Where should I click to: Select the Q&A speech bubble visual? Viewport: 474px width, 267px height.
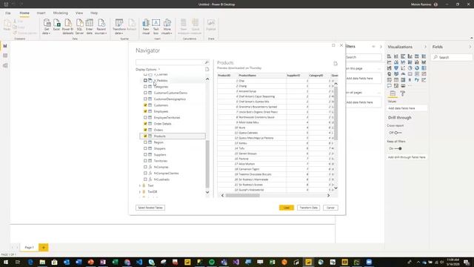[389, 86]
